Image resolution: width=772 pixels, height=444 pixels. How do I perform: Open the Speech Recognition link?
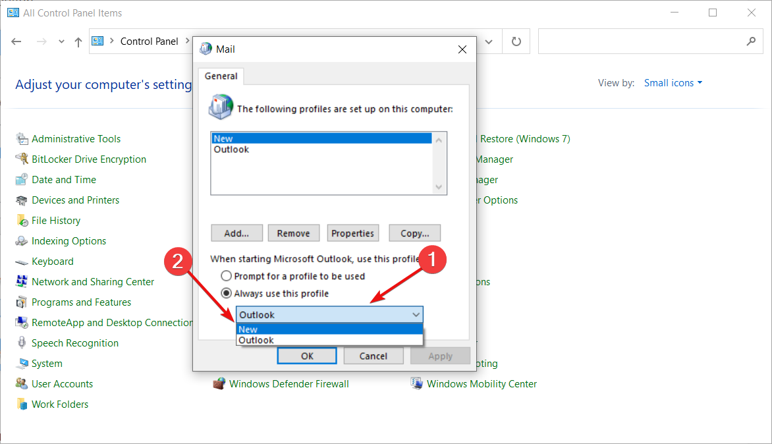pos(75,343)
